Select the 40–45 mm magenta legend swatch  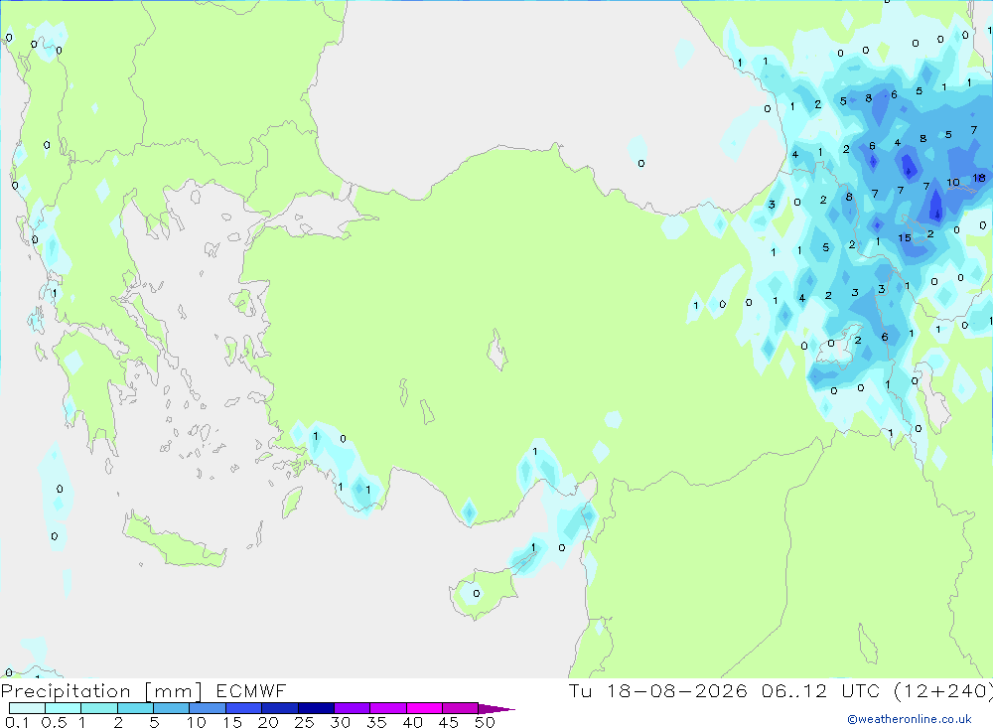tap(424, 708)
